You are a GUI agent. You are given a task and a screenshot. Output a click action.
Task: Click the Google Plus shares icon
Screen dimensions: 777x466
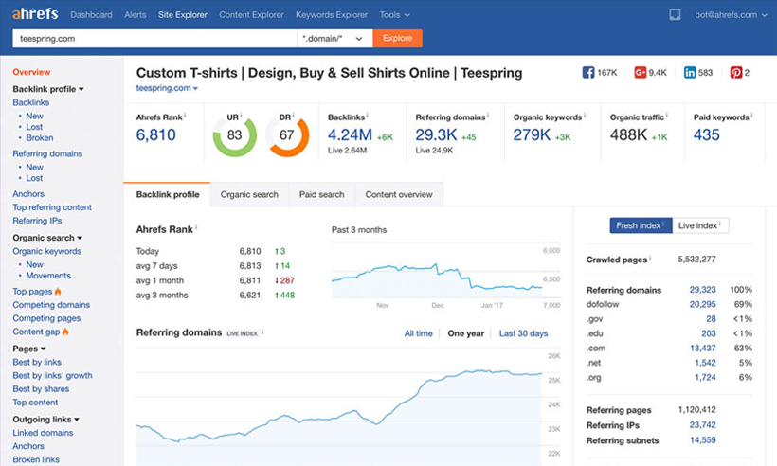click(x=640, y=73)
